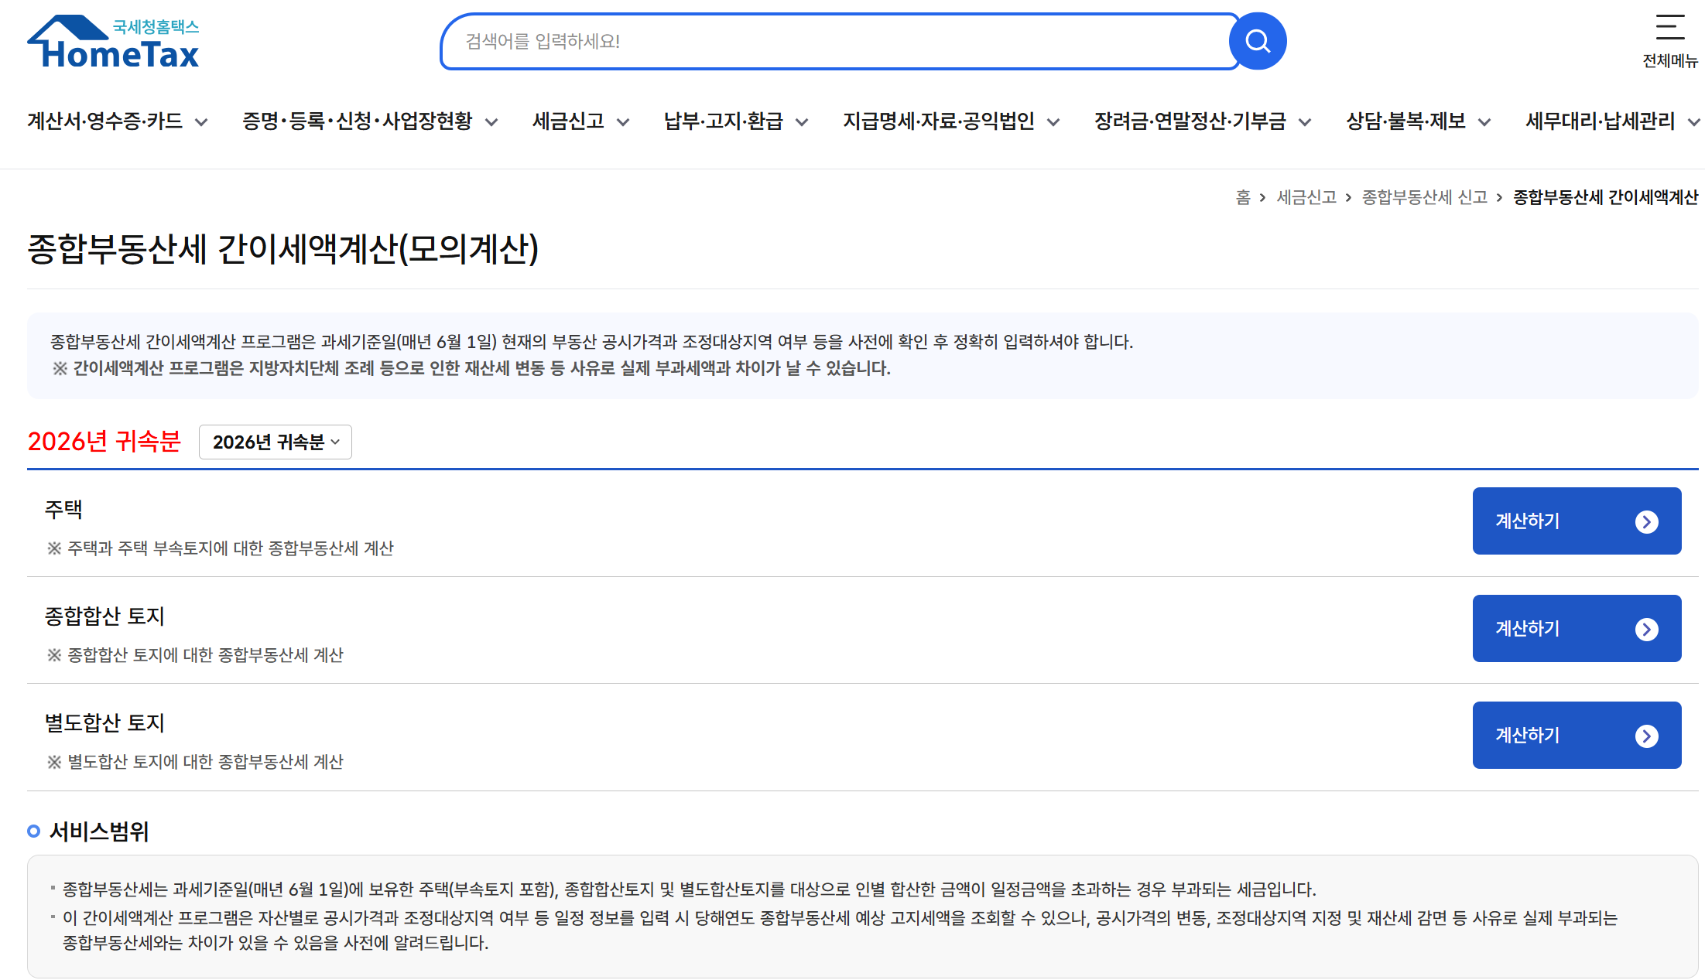Expand chevron next to 증명·등록·신청·사업장현황
Viewport: 1705px width, 980px height.
[491, 122]
